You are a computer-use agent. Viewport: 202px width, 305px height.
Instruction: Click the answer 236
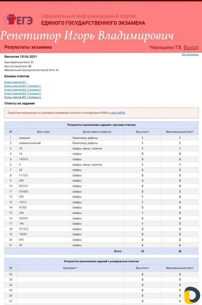click(x=21, y=213)
